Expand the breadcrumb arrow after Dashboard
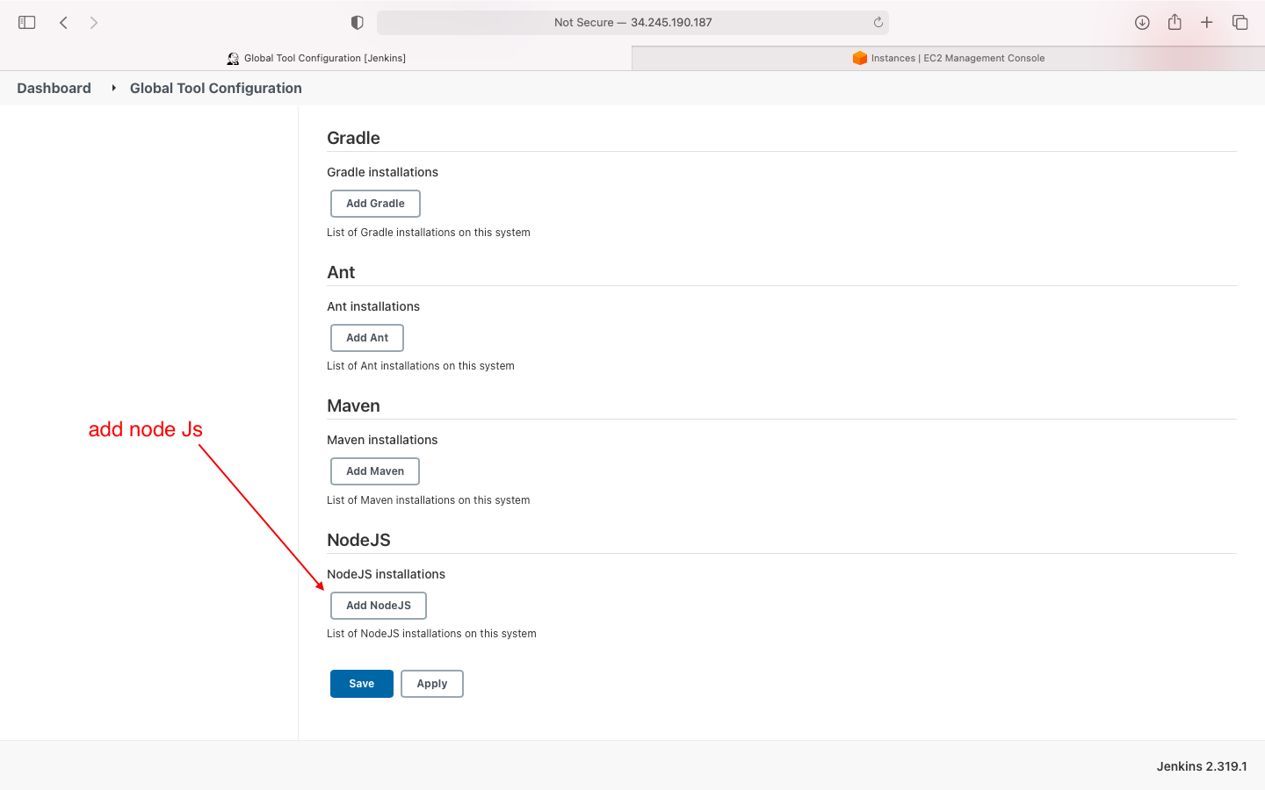This screenshot has width=1265, height=790. point(114,88)
